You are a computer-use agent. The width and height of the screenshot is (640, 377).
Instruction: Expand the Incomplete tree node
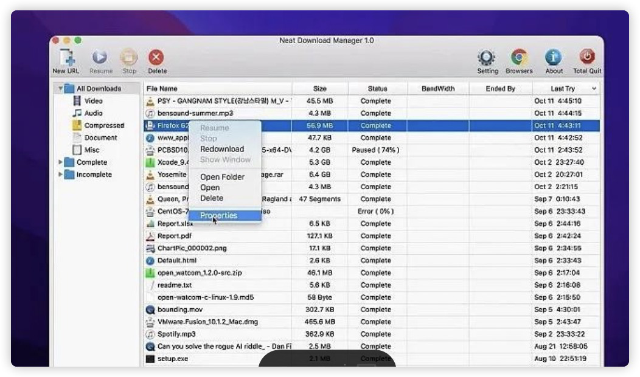pyautogui.click(x=60, y=175)
